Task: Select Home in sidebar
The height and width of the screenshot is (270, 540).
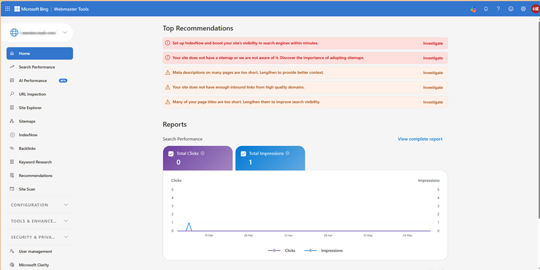Action: (39, 53)
